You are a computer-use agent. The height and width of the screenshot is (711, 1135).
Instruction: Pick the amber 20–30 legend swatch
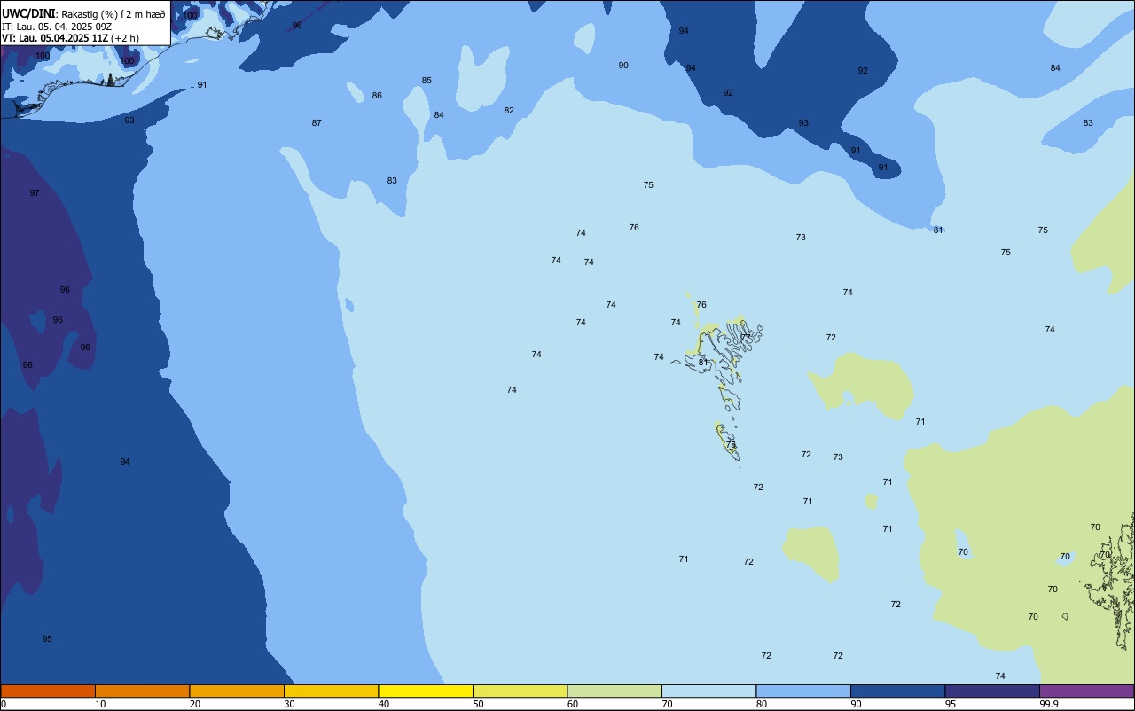point(237,691)
